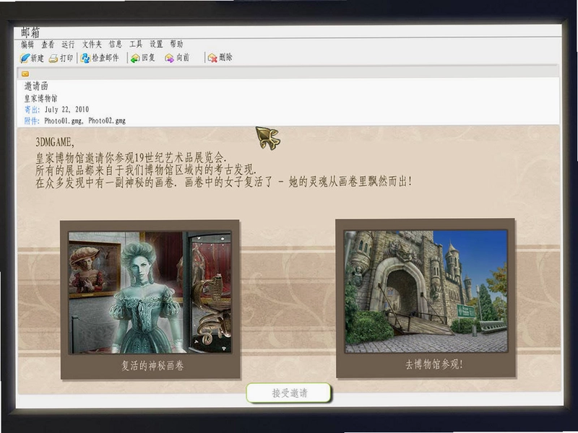The image size is (578, 433).
Task: Click the 检查邮件 toolbar label
Action: [x=105, y=58]
